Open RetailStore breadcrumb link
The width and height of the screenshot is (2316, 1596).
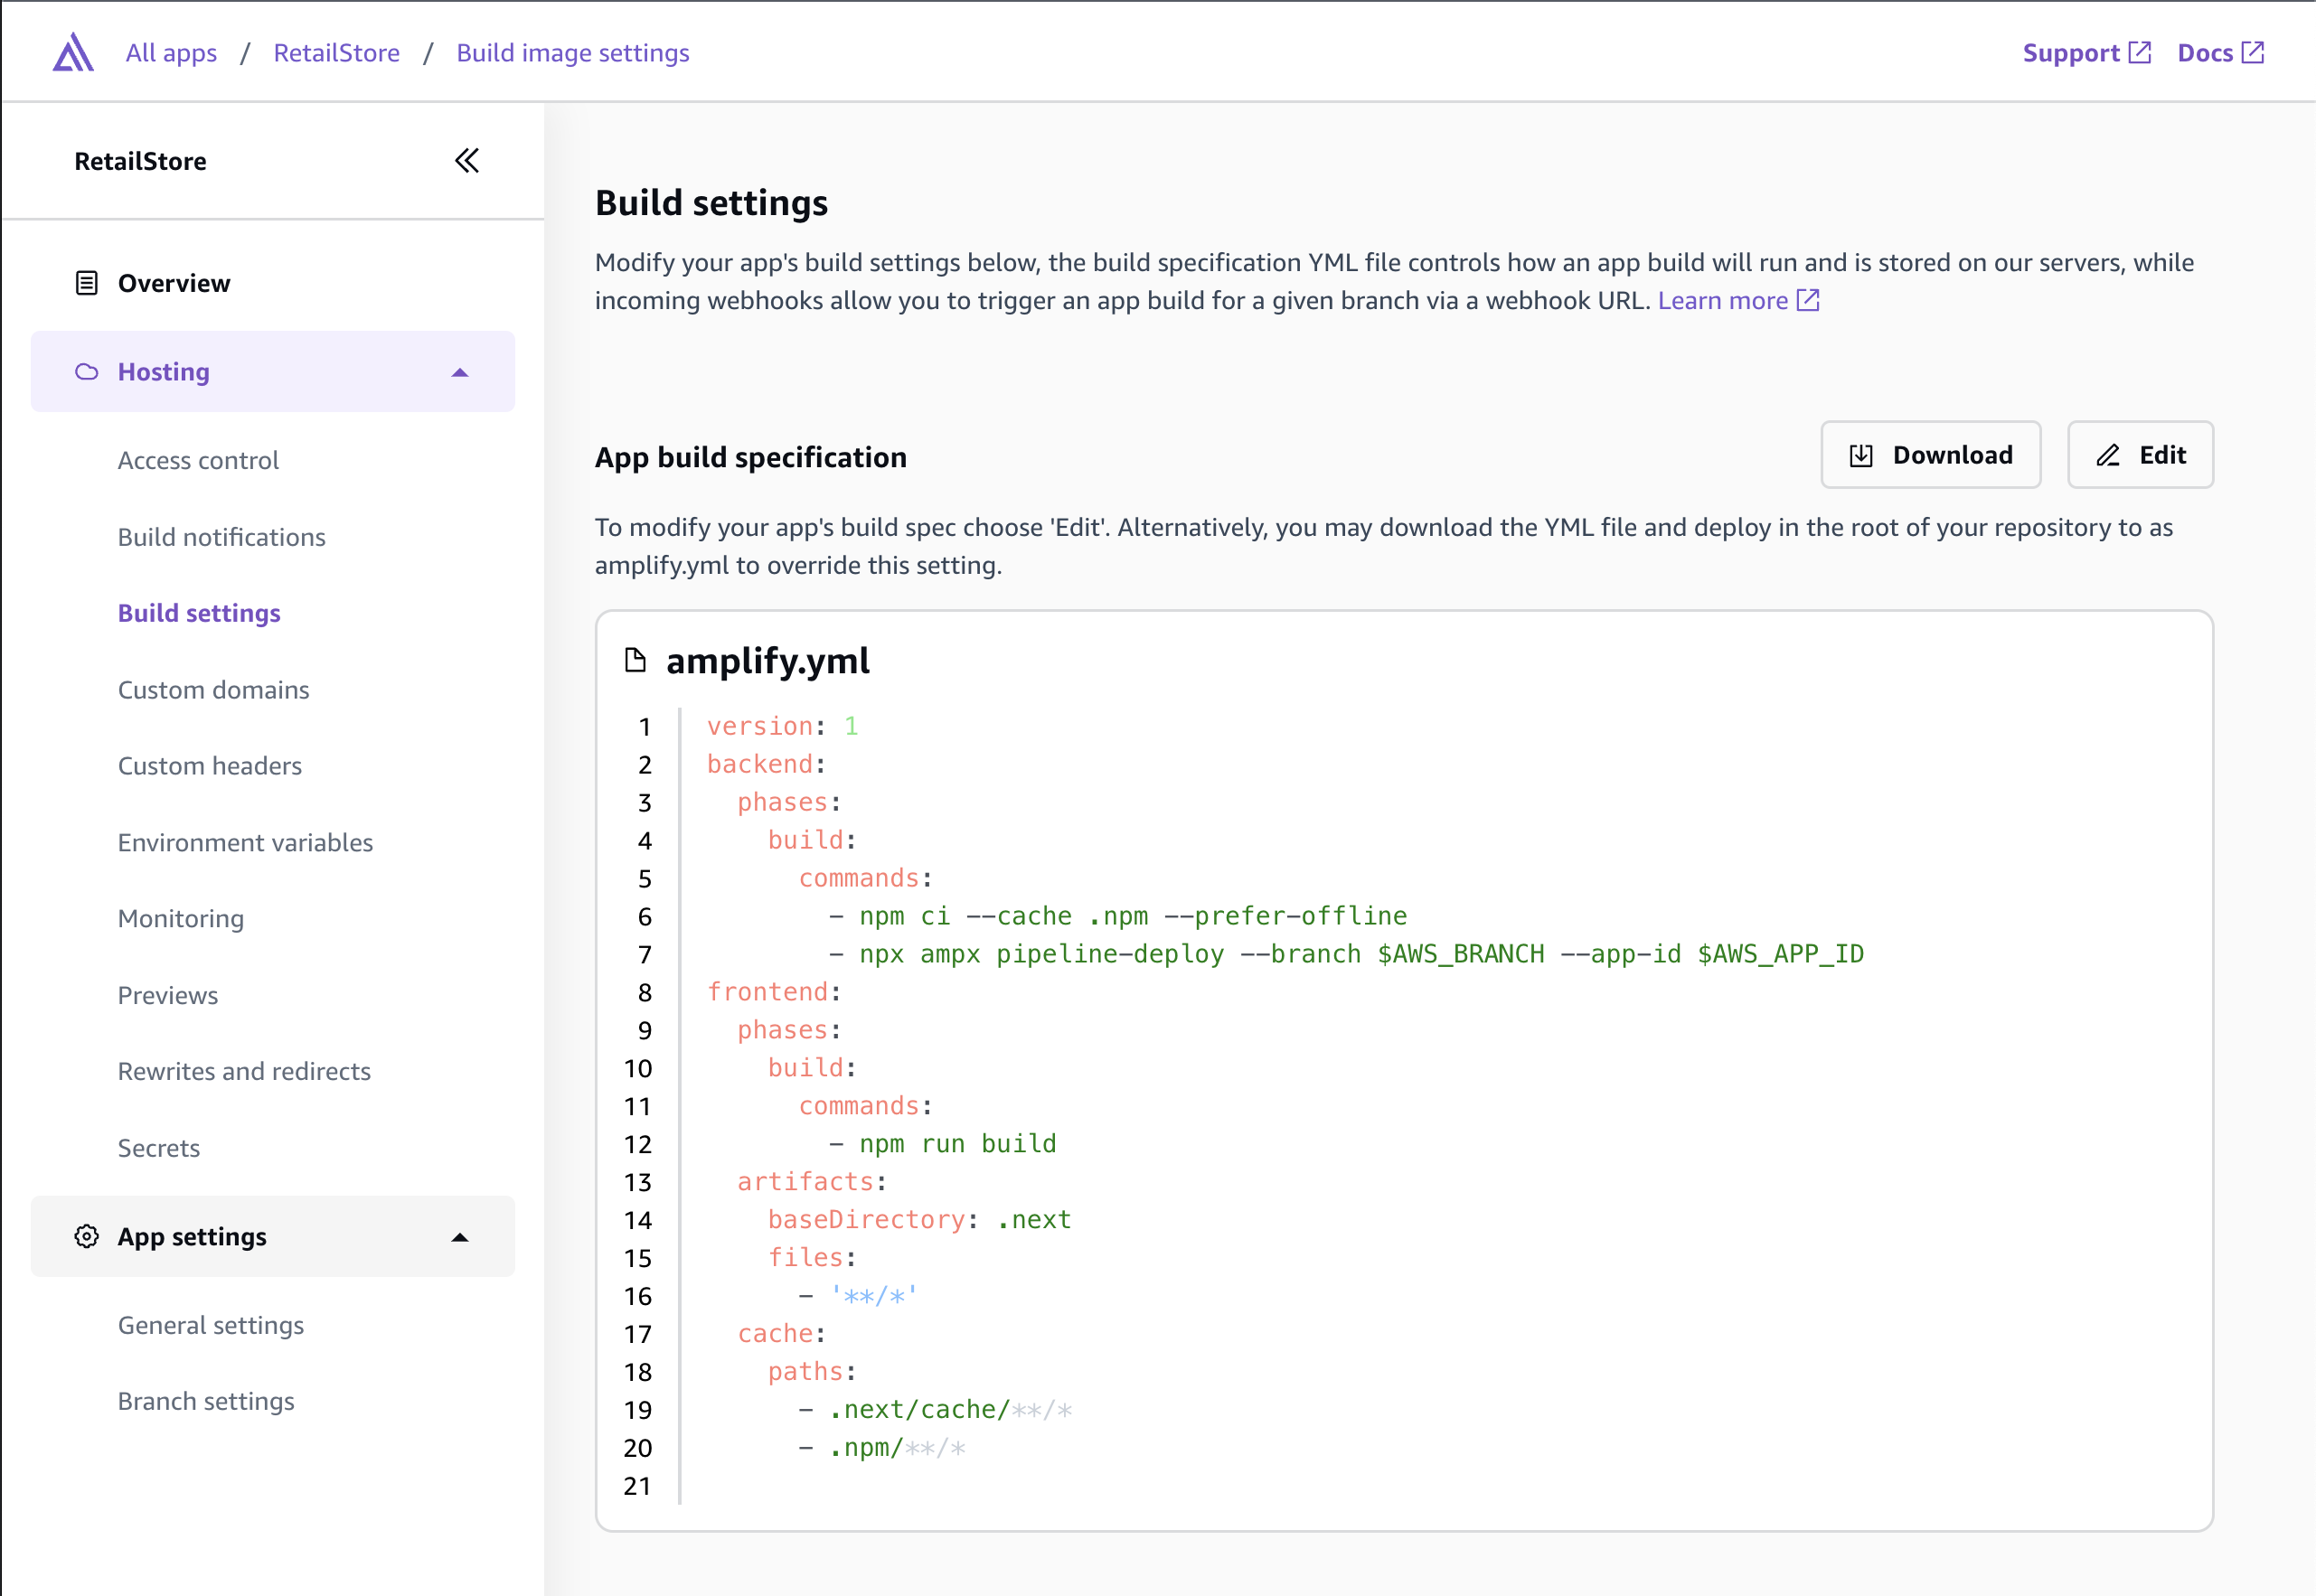(x=336, y=52)
